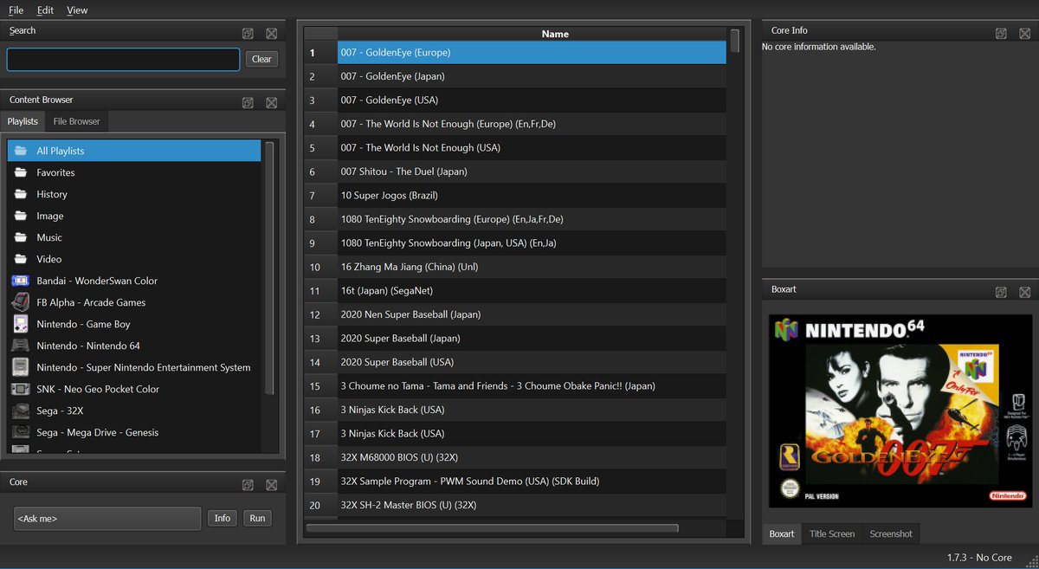Click the FB Alpha arcade cabinet icon
The image size is (1039, 569).
tap(21, 302)
